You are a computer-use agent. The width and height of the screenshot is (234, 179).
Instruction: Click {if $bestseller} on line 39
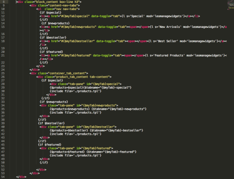click(x=52, y=123)
